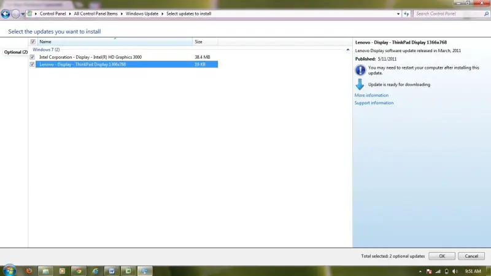Click the 9:51 AM clock
The width and height of the screenshot is (491, 276).
[x=473, y=271]
